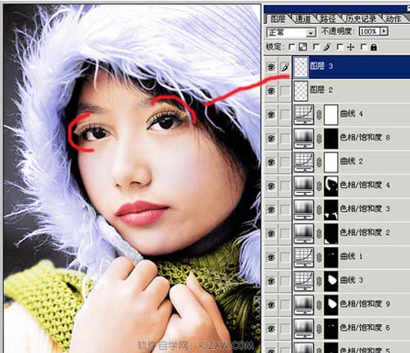Click Hue/Saturation adjustment icon of 色相/饱和度 8
The image size is (410, 353).
pos(303,138)
